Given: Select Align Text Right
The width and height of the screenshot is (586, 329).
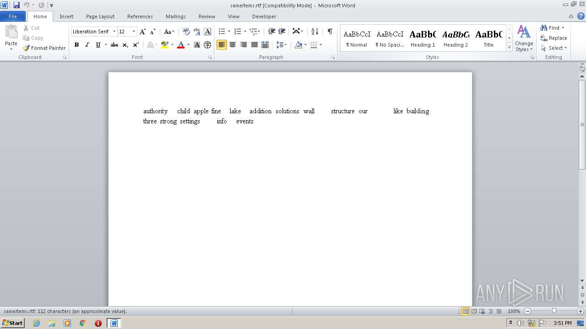Looking at the screenshot, I should click(x=244, y=45).
